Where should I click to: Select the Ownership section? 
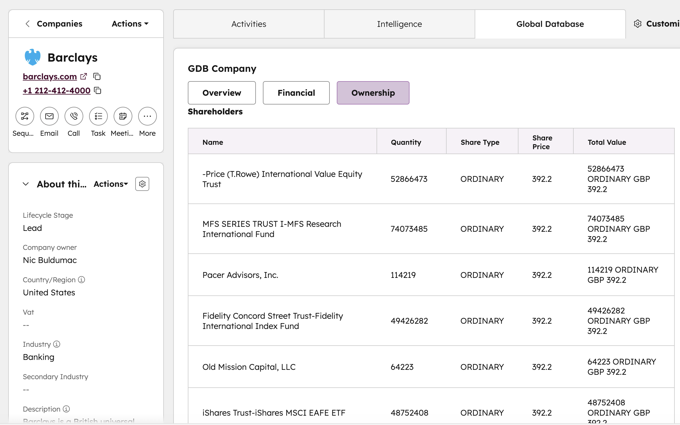(x=373, y=93)
